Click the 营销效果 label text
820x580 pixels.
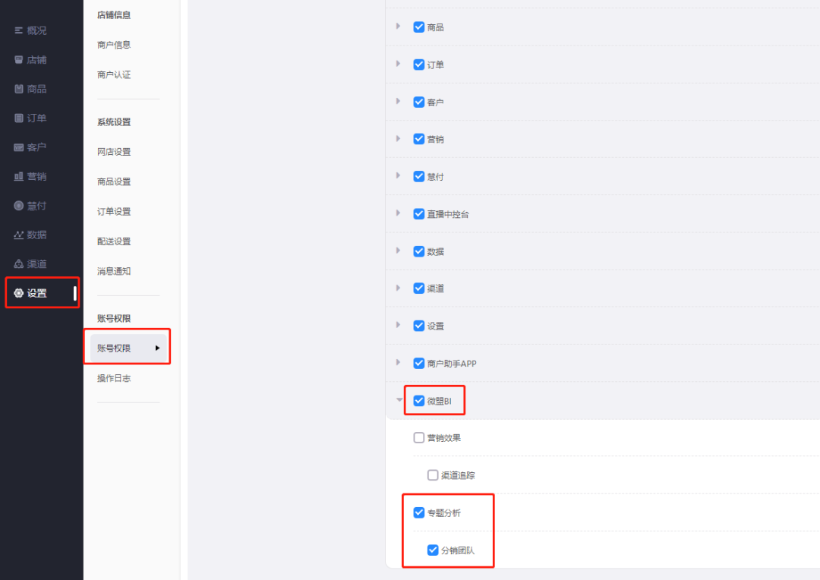[x=444, y=438]
